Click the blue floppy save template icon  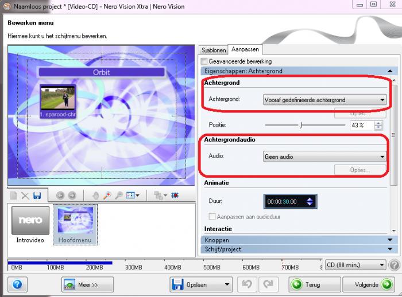[37, 196]
